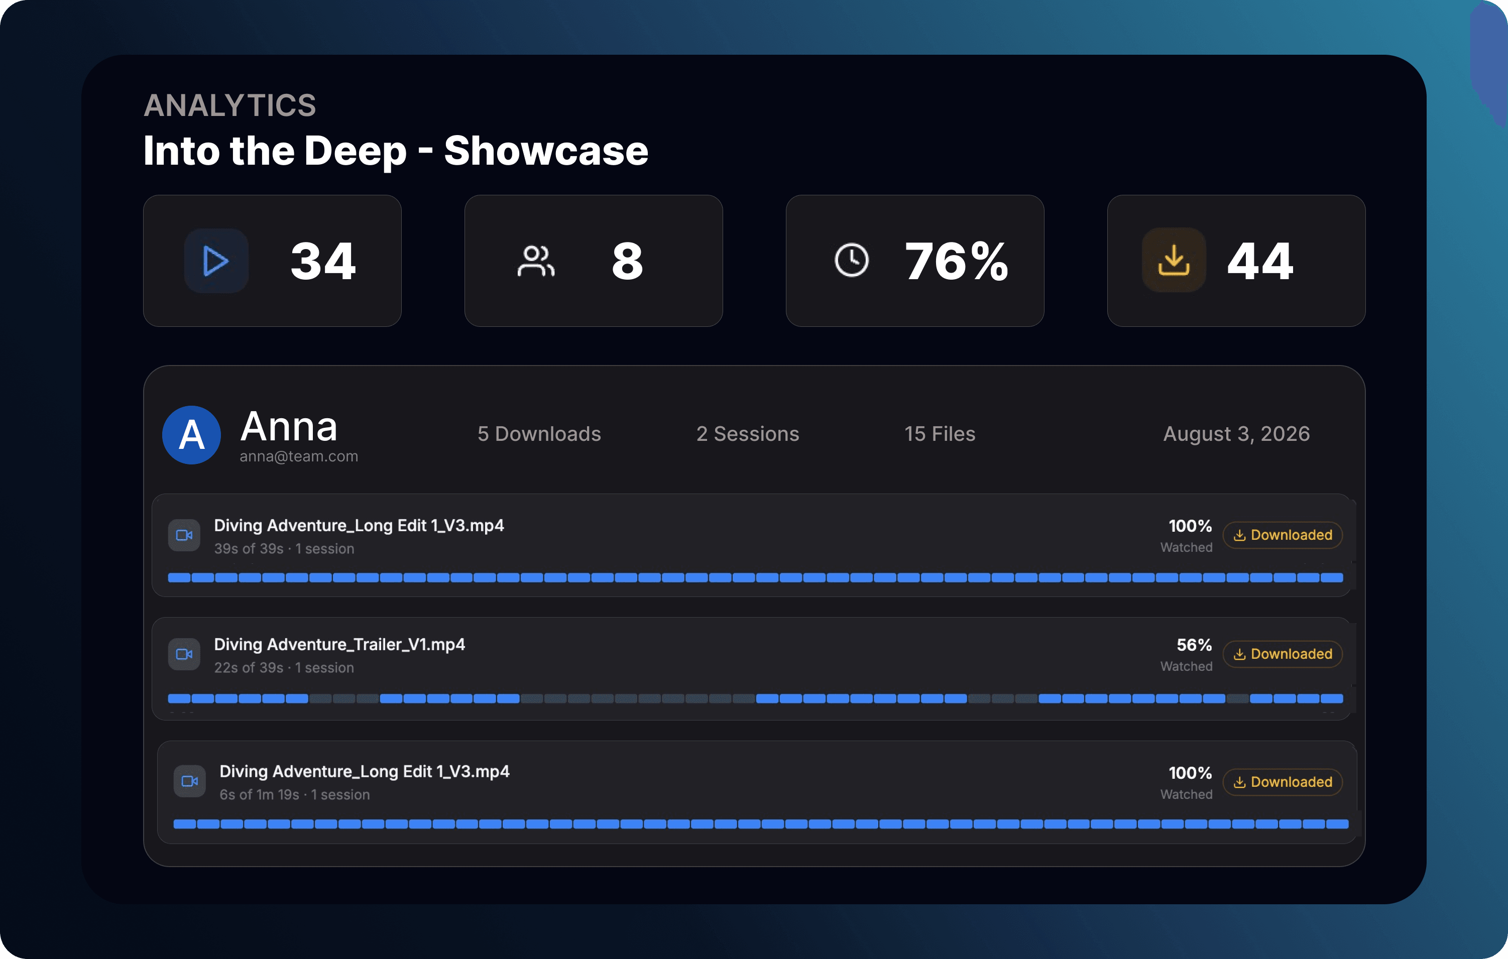Open Diving Adventure_Long Edit 1_V3.mp4 above 39s of 39s
The image size is (1508, 959).
(x=359, y=525)
